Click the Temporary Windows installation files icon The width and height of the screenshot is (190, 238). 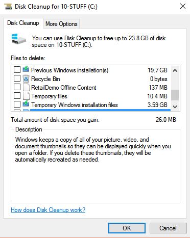click(26, 104)
